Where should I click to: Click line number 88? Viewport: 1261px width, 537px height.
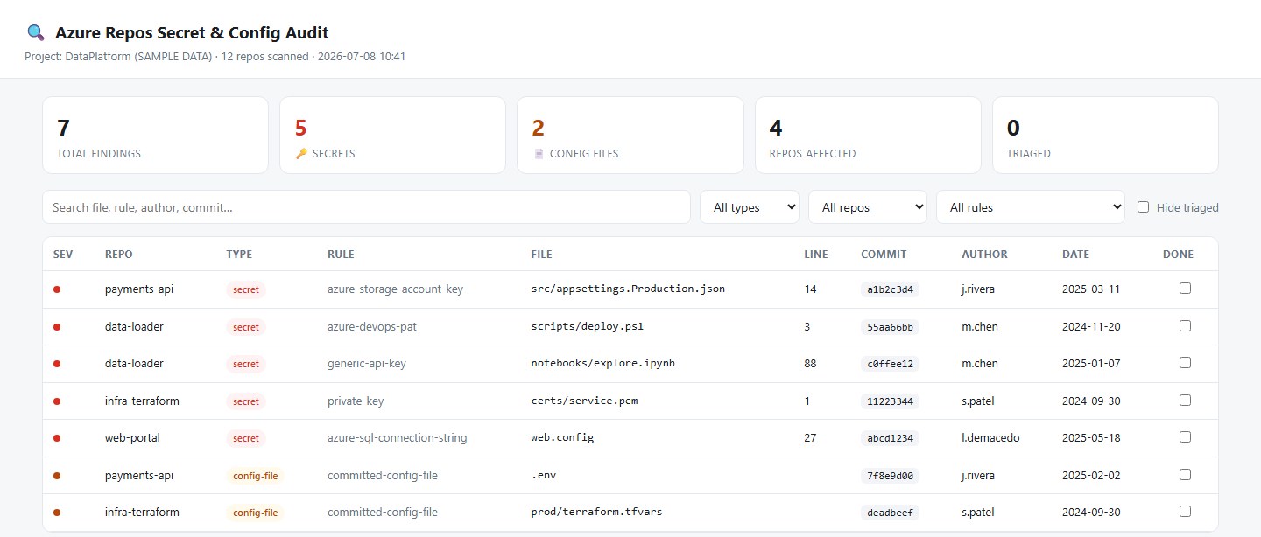click(811, 363)
